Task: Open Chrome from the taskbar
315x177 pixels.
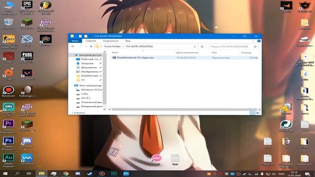Action: pos(65,174)
